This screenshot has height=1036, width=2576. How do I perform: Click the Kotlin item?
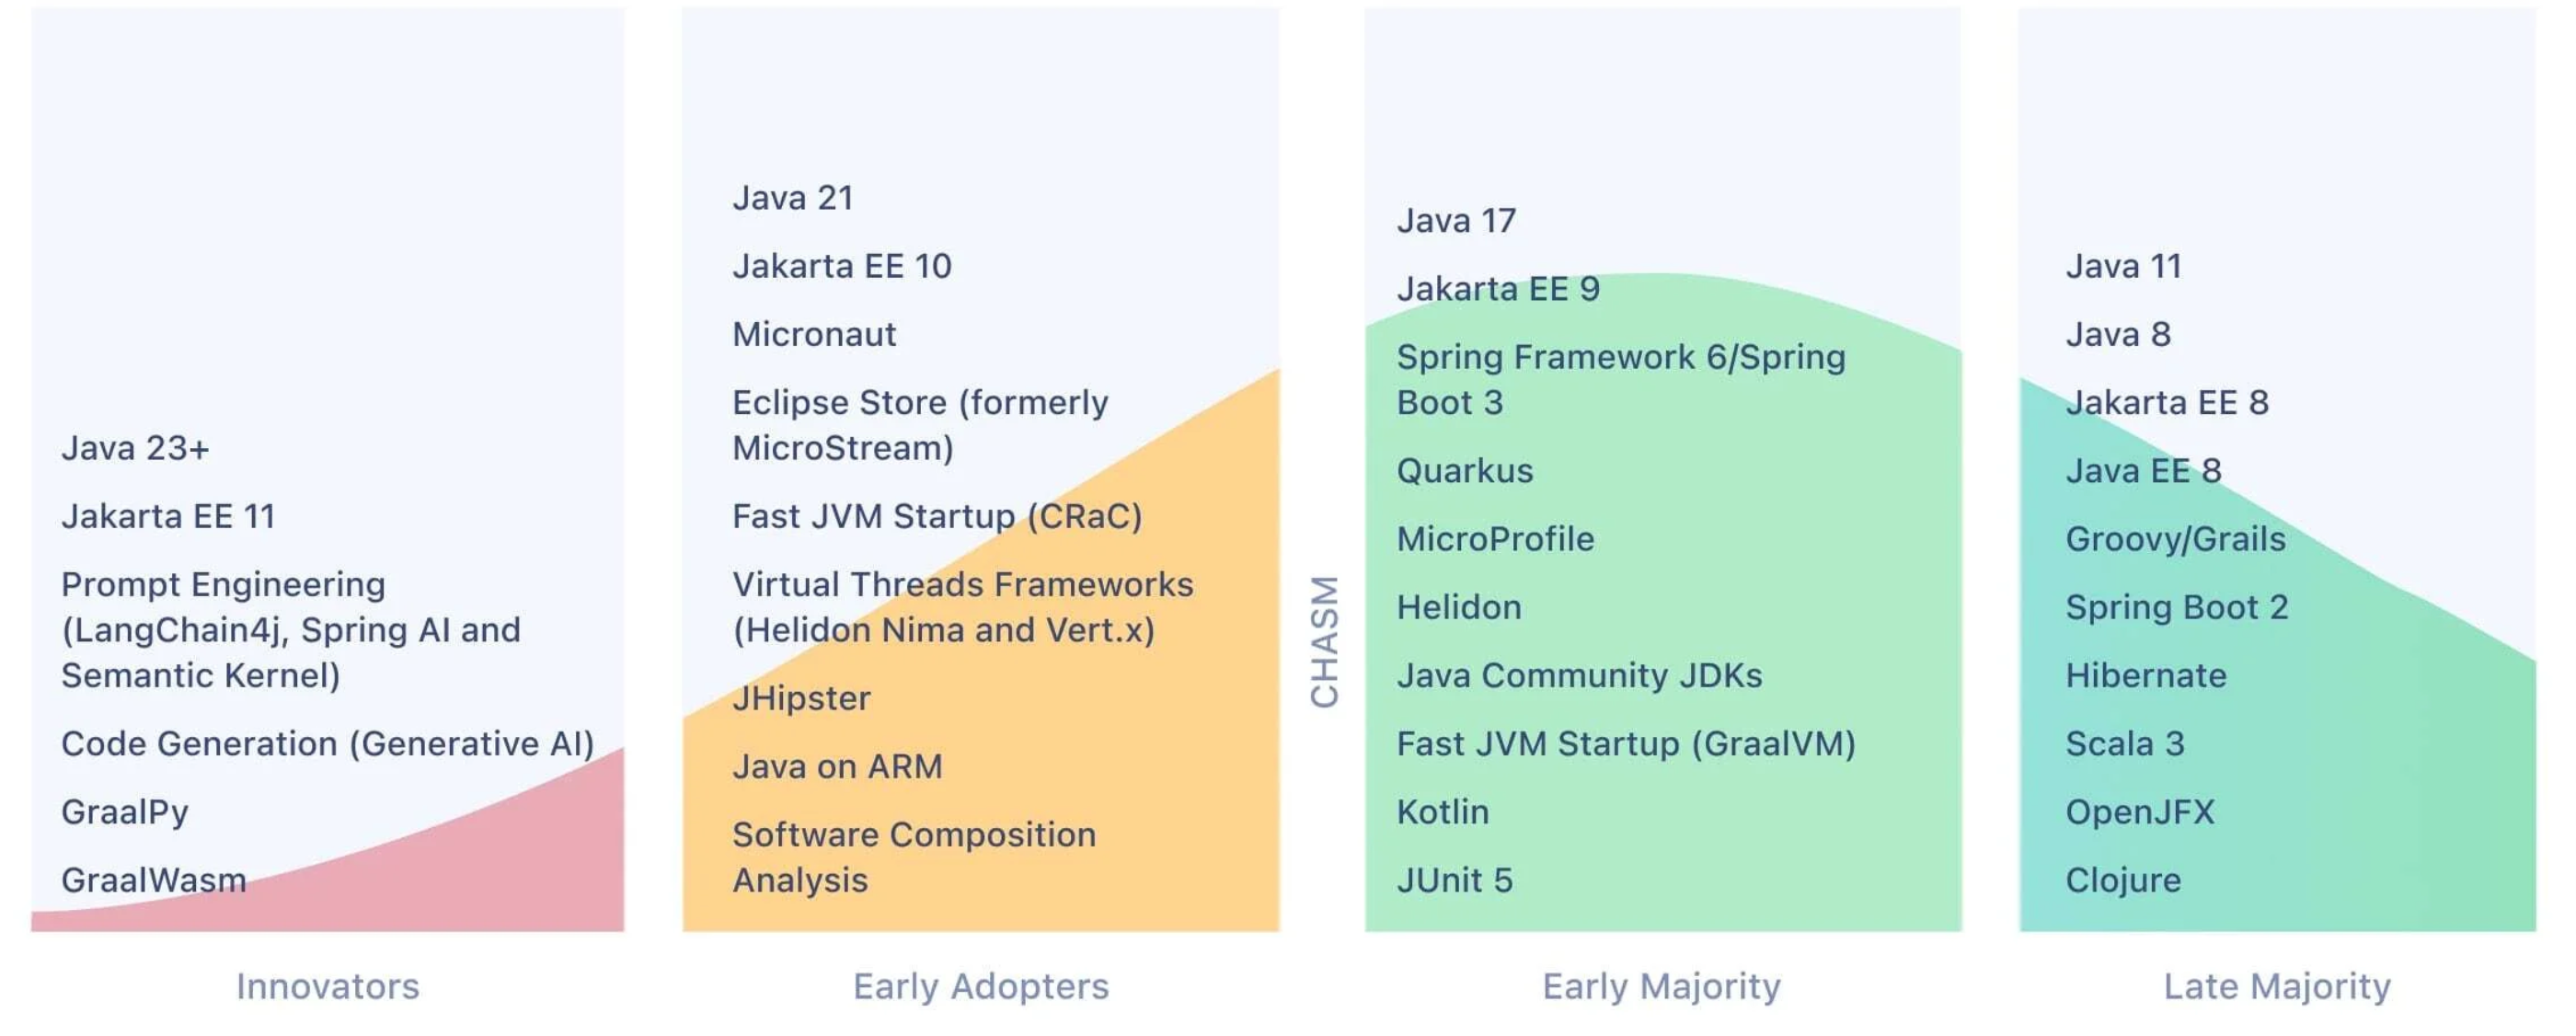pos(1442,812)
